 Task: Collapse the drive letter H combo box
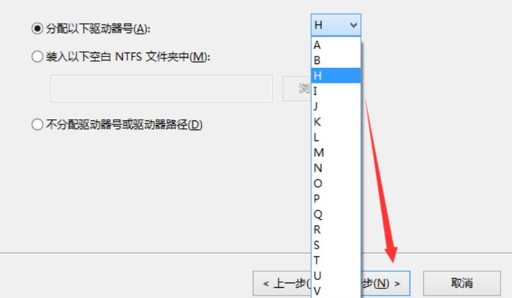[336, 25]
